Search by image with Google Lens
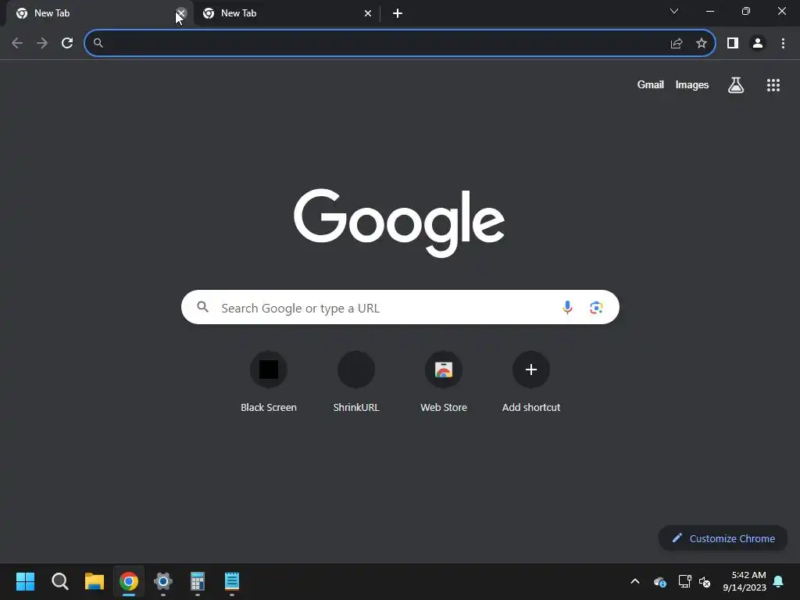This screenshot has width=800, height=600. [596, 308]
